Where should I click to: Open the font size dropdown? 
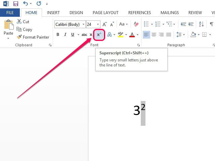click(98, 24)
